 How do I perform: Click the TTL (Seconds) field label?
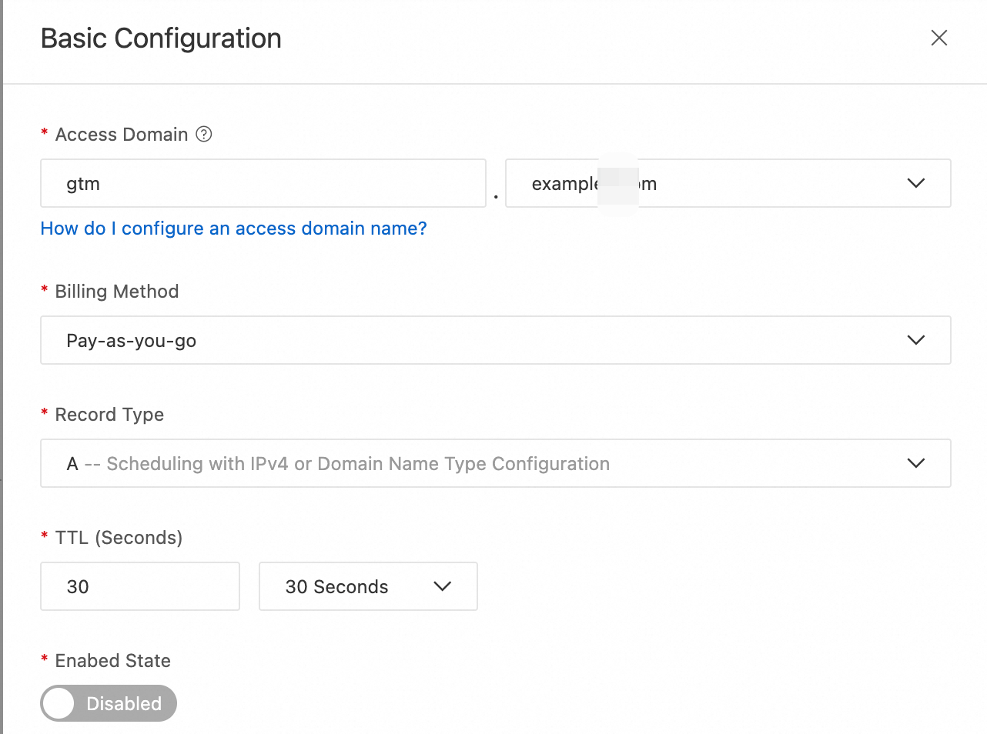tap(119, 538)
